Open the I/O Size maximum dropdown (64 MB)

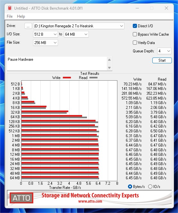point(76,34)
